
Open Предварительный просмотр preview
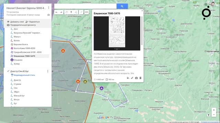click(21, 25)
